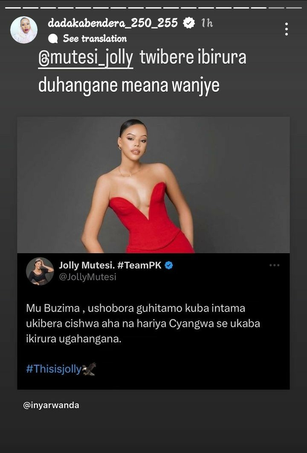
Task: Tap the eagle emoji after hashtag
Action: 89,369
